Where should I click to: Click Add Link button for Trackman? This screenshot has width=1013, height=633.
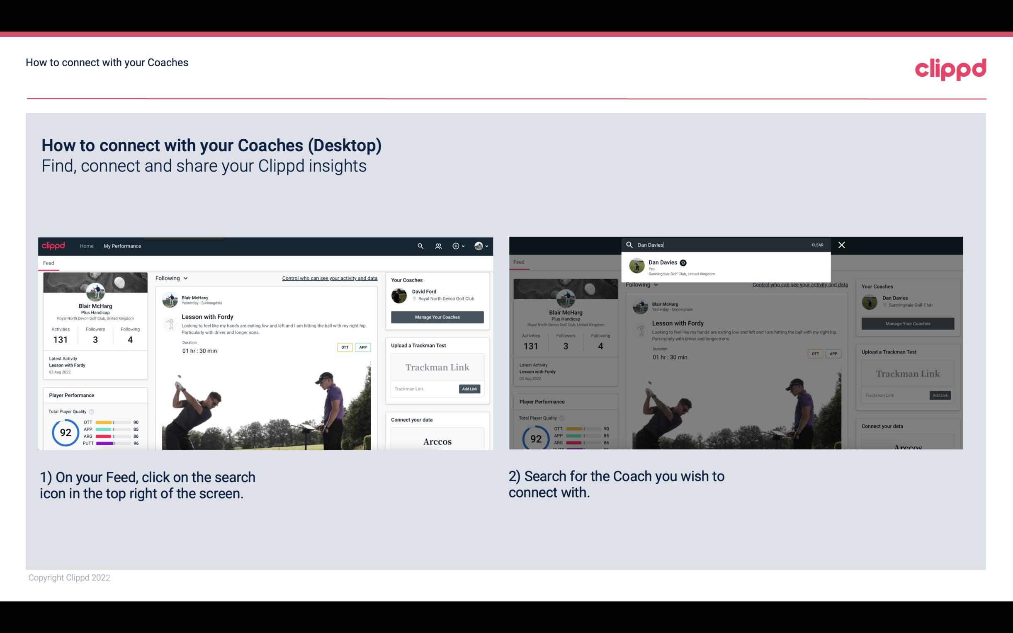pos(470,388)
